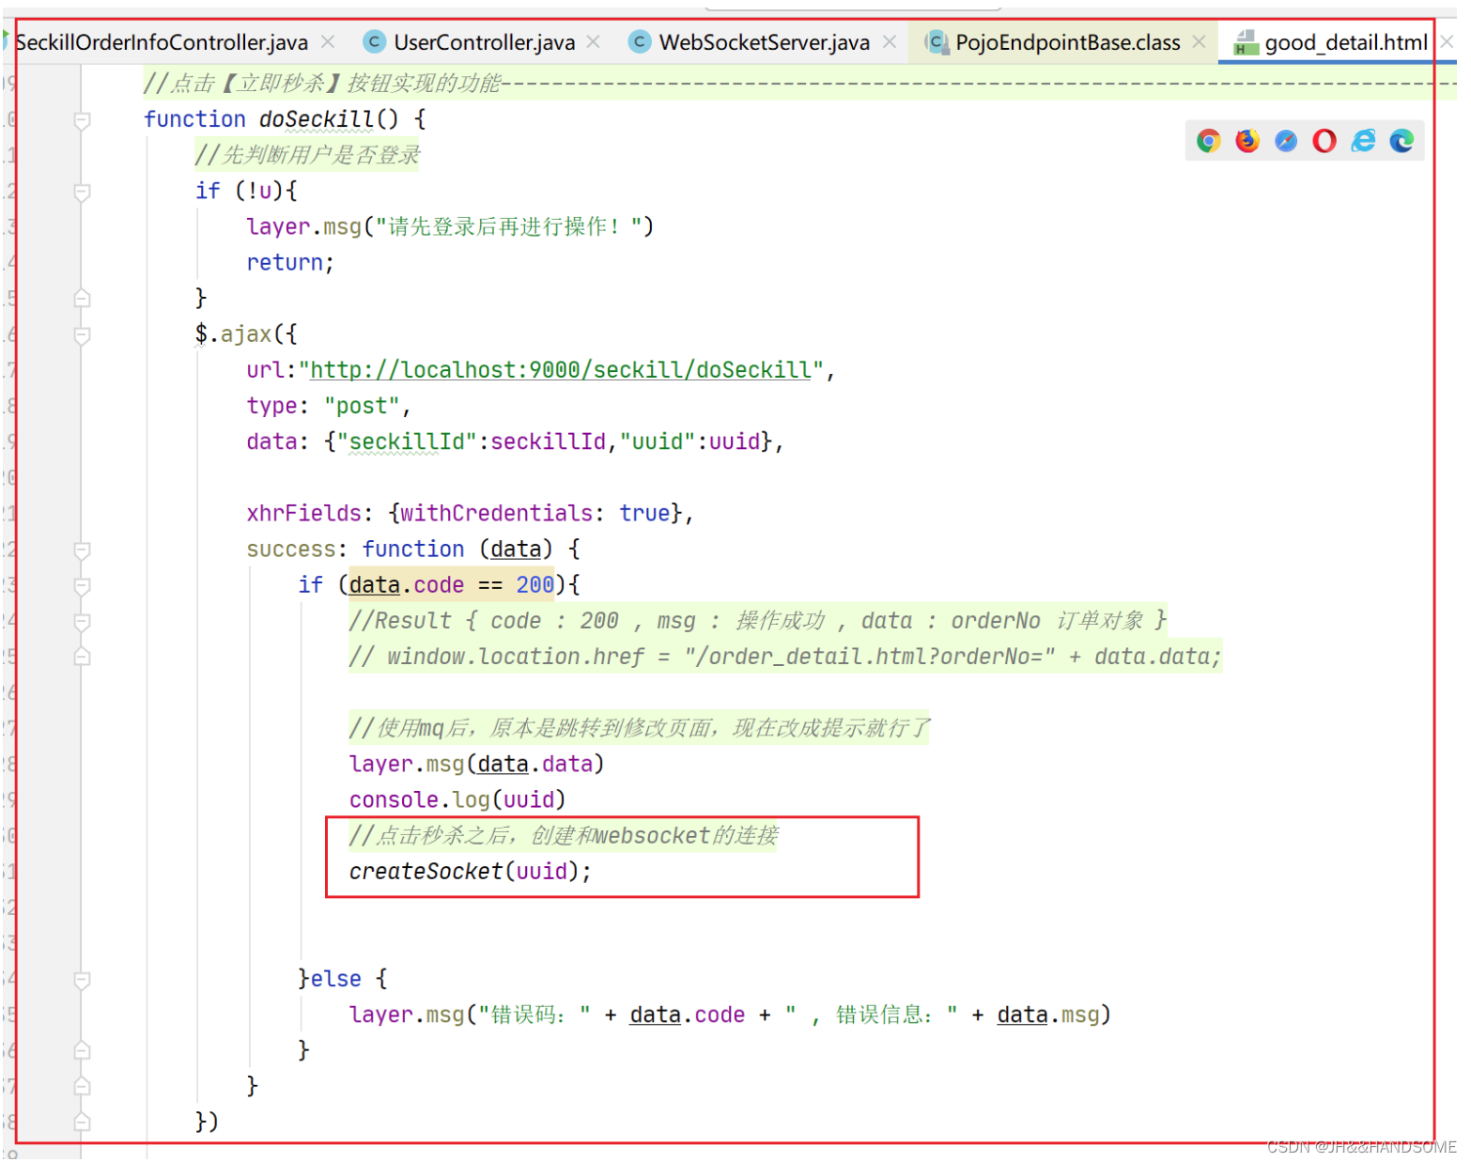The width and height of the screenshot is (1471, 1162).
Task: Launch the page in Microsoft Edge
Action: pyautogui.click(x=1402, y=141)
